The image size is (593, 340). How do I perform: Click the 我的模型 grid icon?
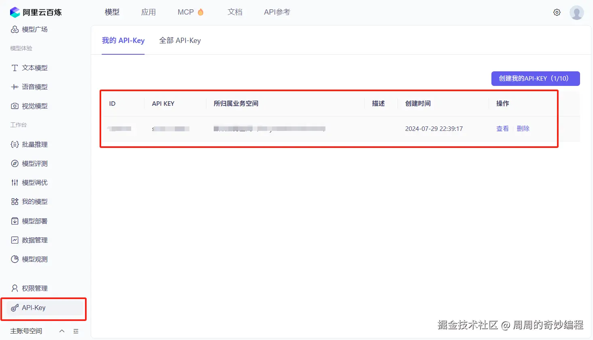pyautogui.click(x=15, y=201)
